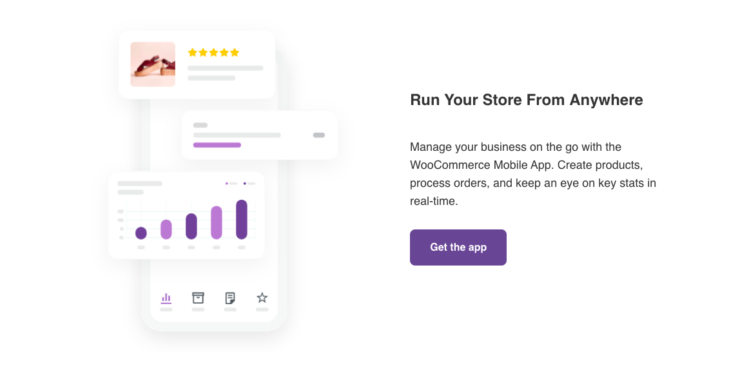Click the Run Your Store From Anywhere heading
749x368 pixels.
click(x=526, y=100)
